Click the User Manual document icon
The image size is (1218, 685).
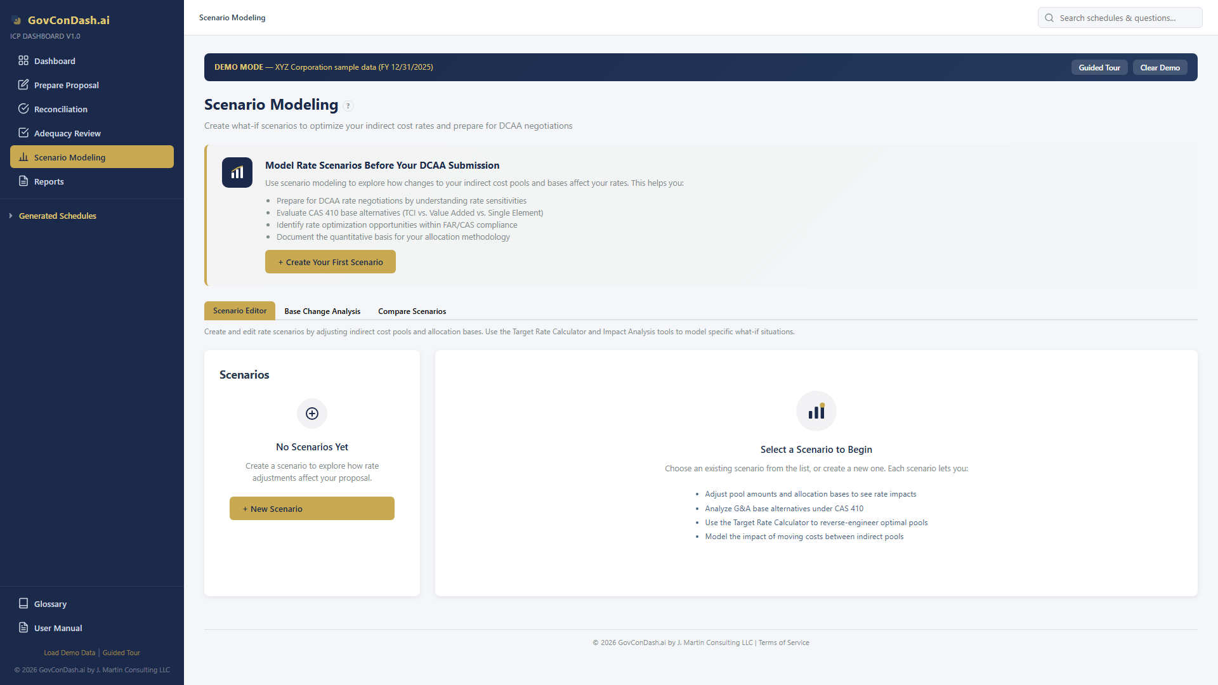click(x=23, y=628)
